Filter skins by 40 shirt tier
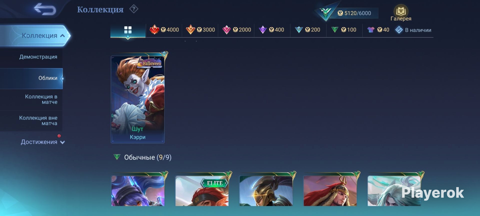480x216 pixels. point(378,30)
